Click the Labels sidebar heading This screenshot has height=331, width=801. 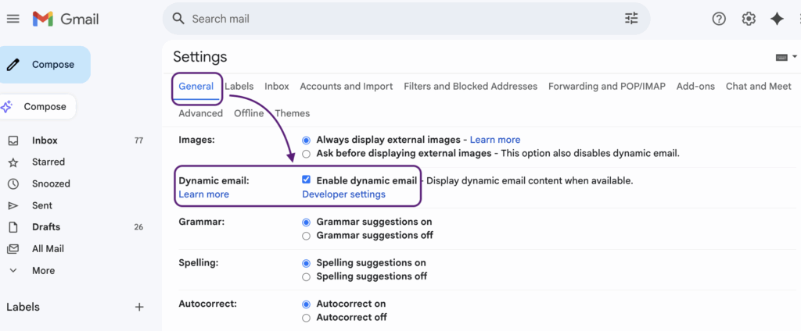[23, 307]
